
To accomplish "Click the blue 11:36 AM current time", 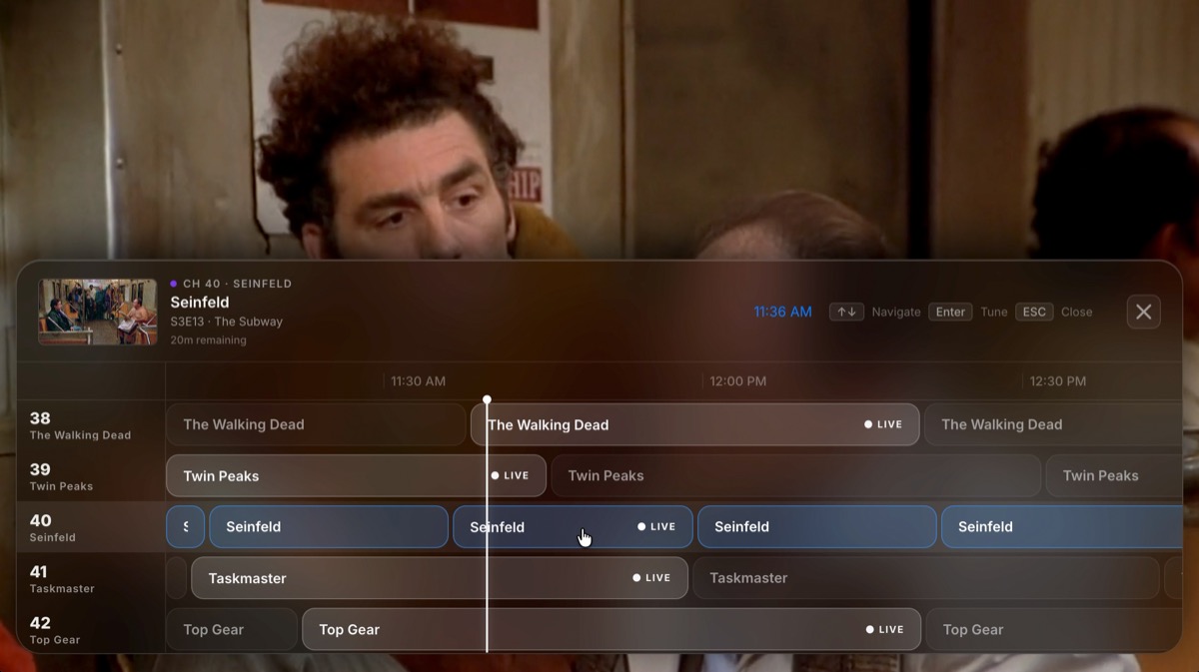I will [x=781, y=312].
